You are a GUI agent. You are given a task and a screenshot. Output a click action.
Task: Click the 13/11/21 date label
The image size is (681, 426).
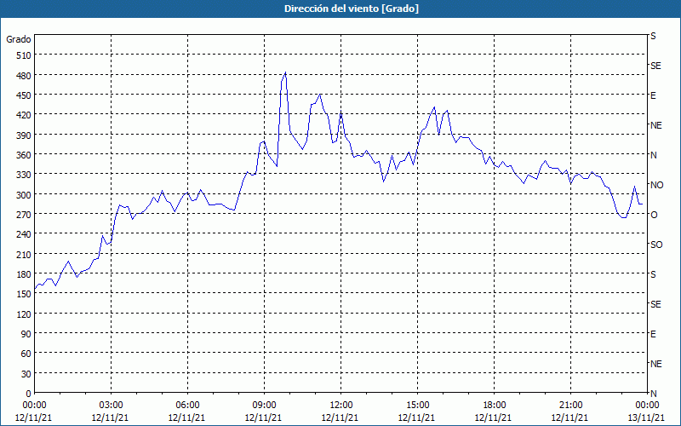646,417
